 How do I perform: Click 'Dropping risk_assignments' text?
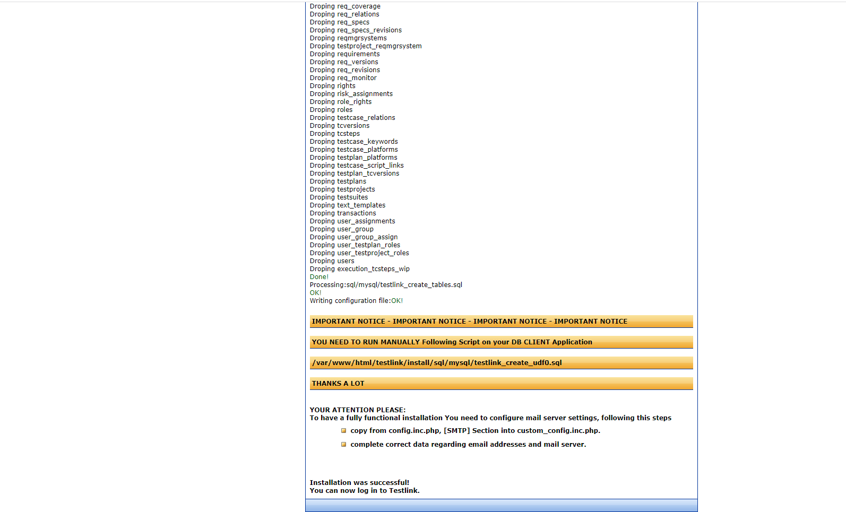[x=351, y=94]
